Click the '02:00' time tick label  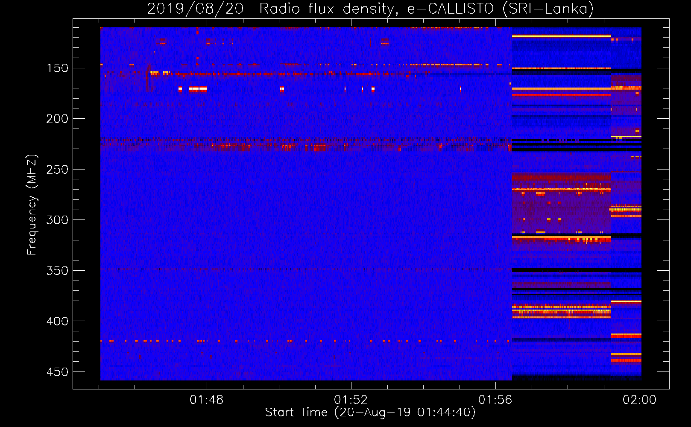[639, 400]
